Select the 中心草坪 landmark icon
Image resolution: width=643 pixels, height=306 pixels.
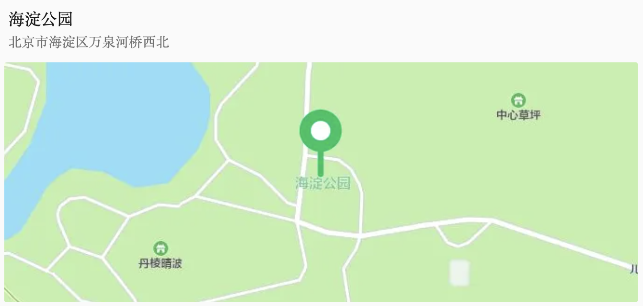pyautogui.click(x=518, y=100)
